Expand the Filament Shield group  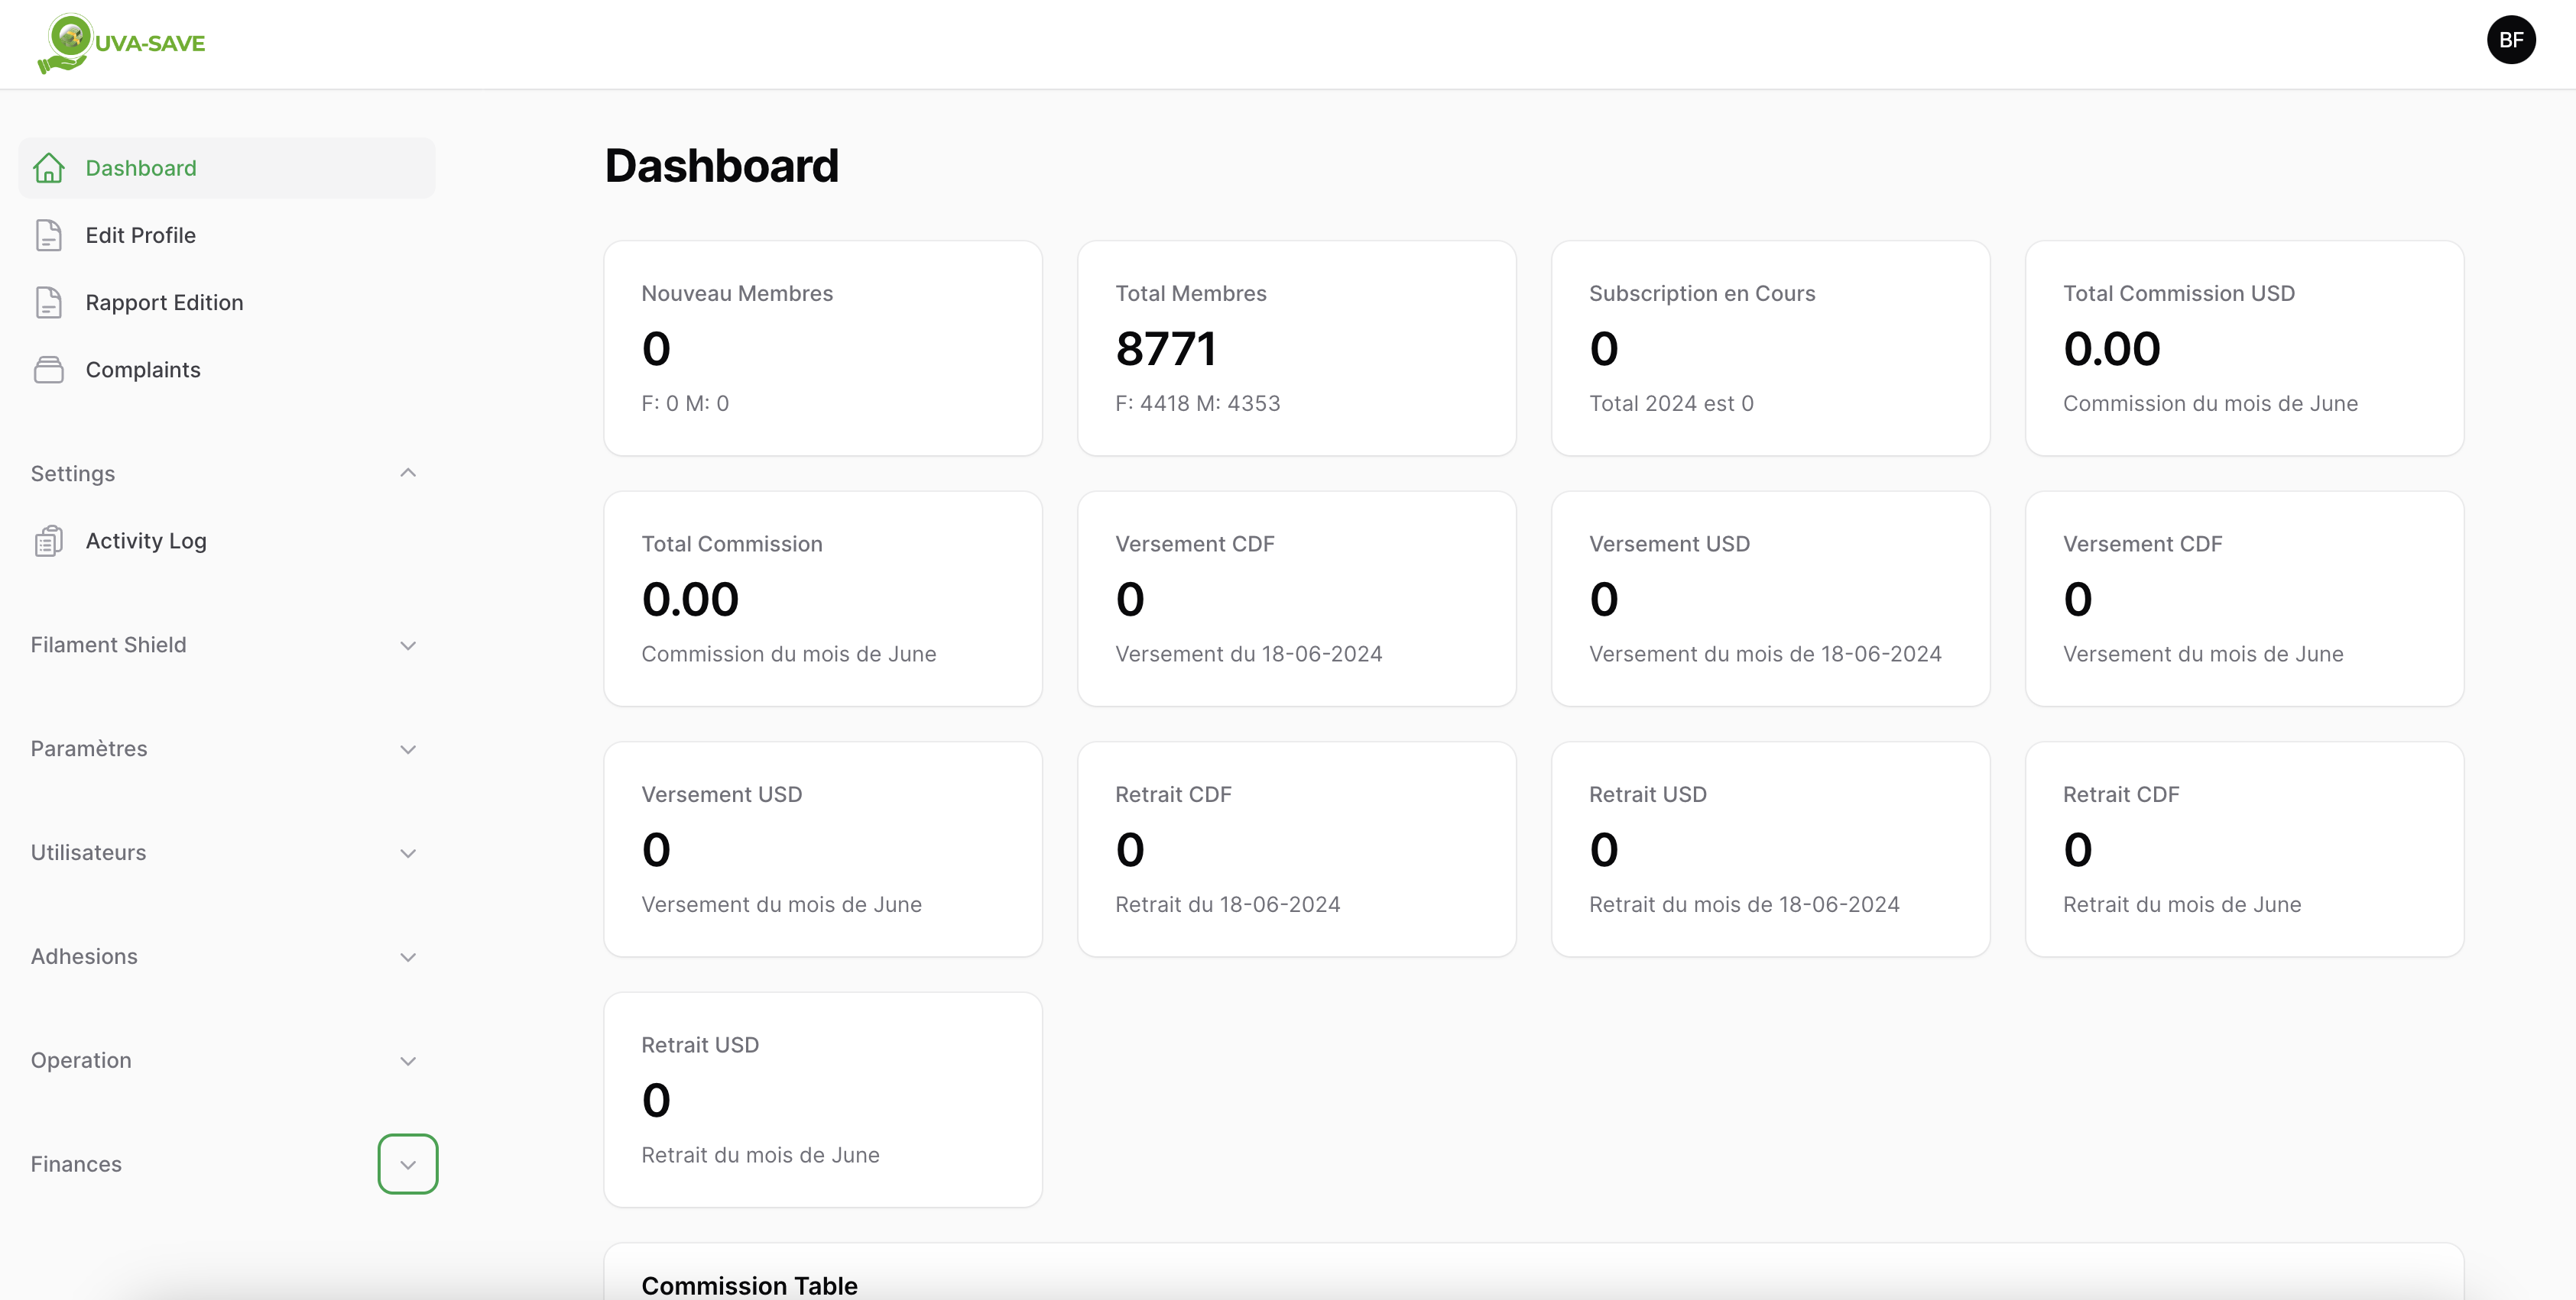coord(407,645)
